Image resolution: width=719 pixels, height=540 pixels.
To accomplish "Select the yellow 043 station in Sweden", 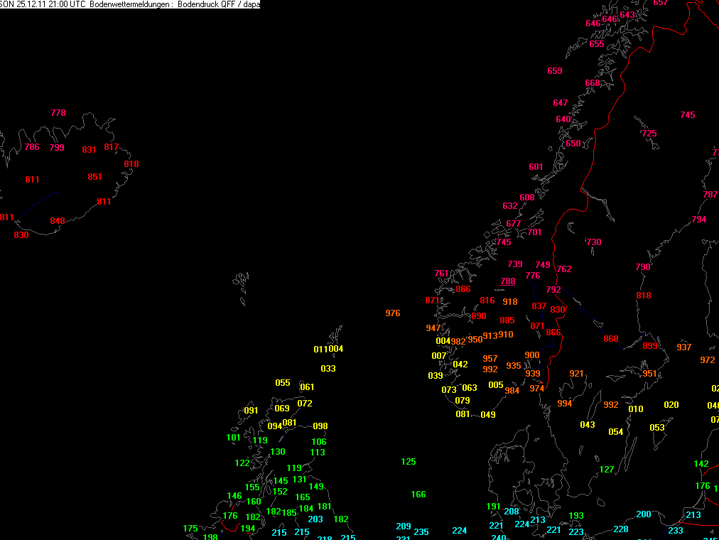I will click(587, 425).
